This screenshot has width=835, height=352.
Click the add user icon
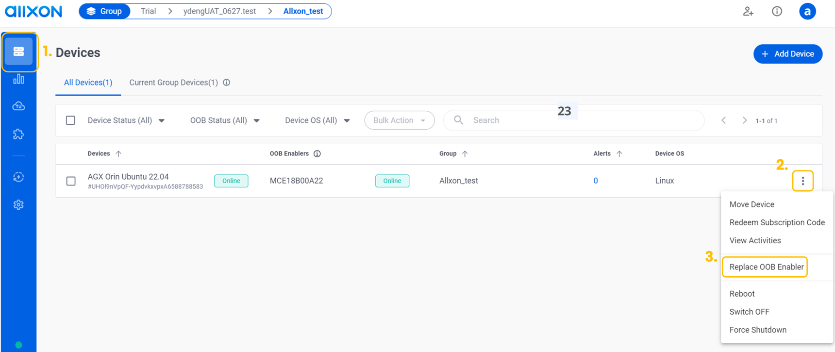748,11
